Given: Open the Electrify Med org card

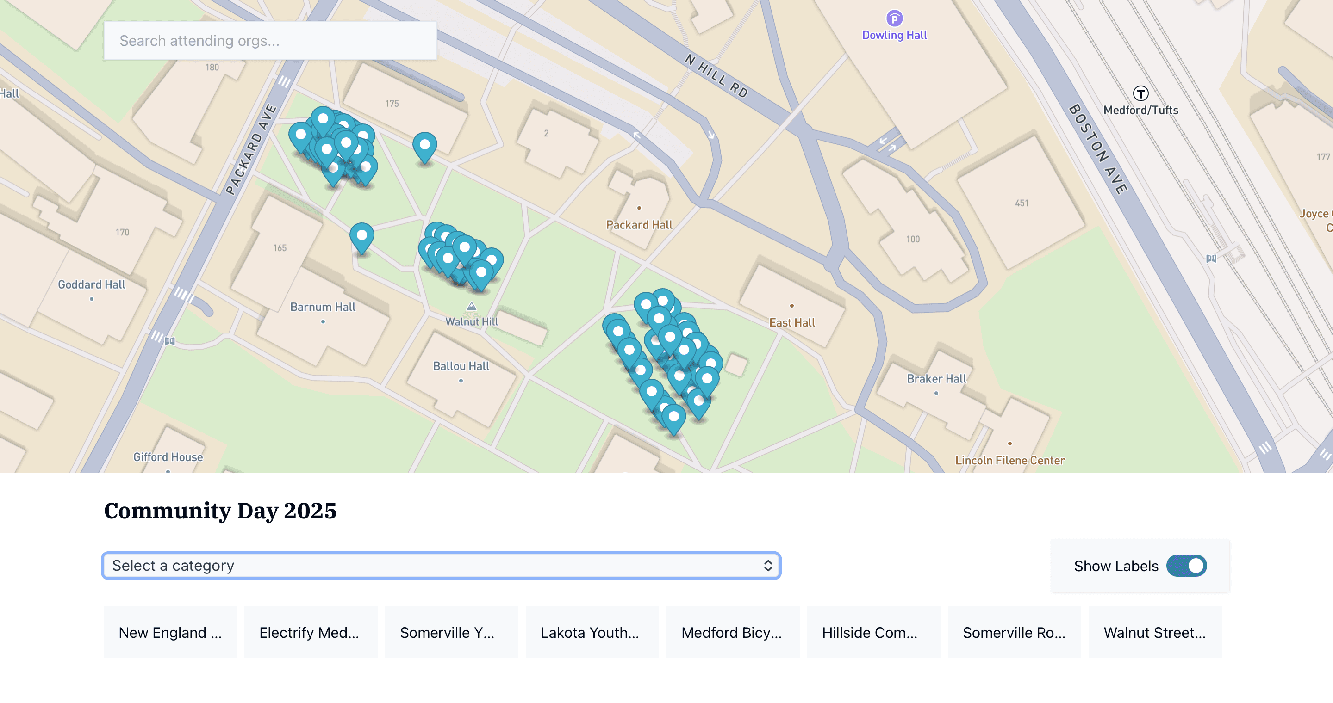Looking at the screenshot, I should pyautogui.click(x=311, y=632).
